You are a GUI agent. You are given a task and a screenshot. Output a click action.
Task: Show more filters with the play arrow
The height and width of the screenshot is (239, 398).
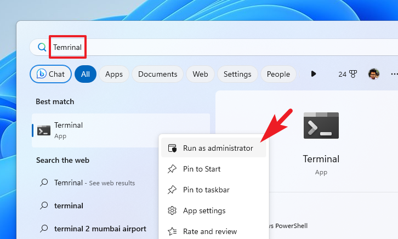(x=314, y=74)
